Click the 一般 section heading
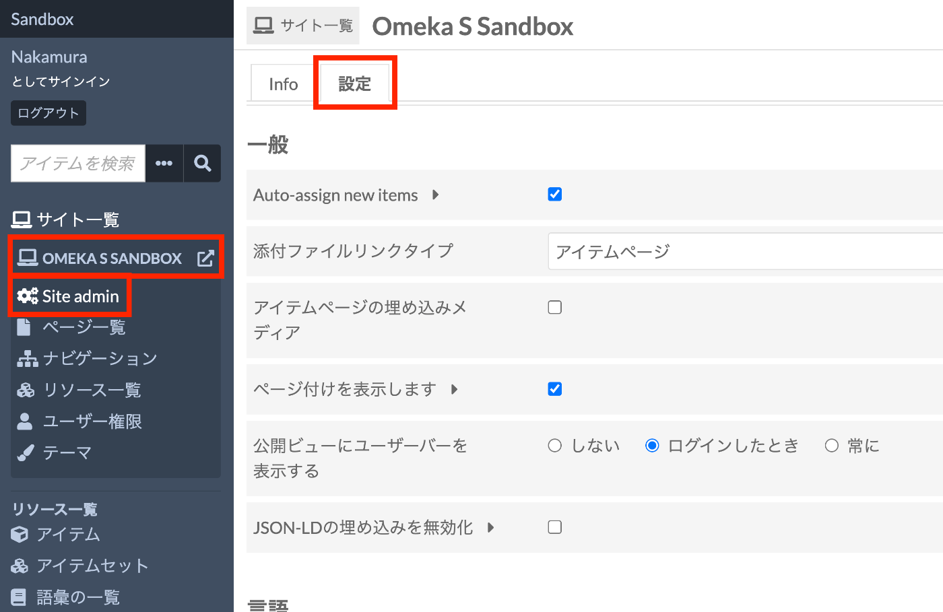 coord(268,144)
